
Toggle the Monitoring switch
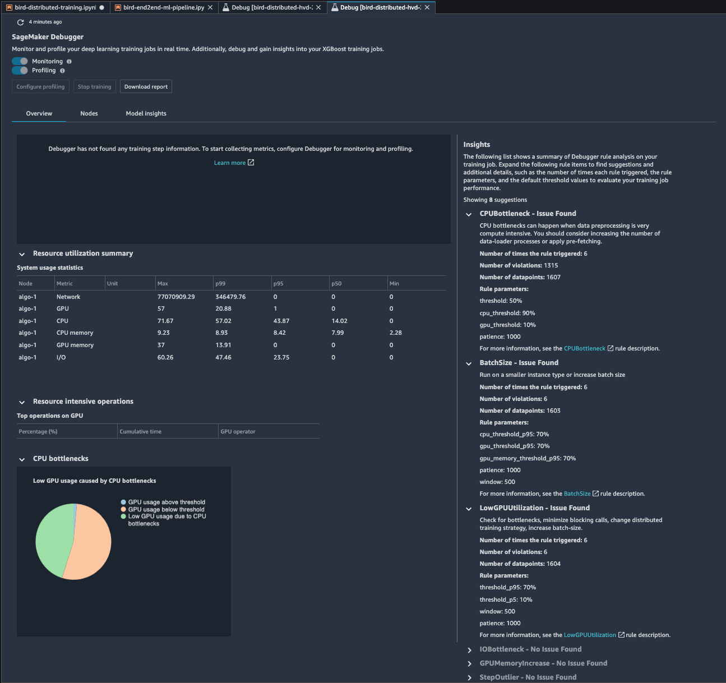point(20,61)
